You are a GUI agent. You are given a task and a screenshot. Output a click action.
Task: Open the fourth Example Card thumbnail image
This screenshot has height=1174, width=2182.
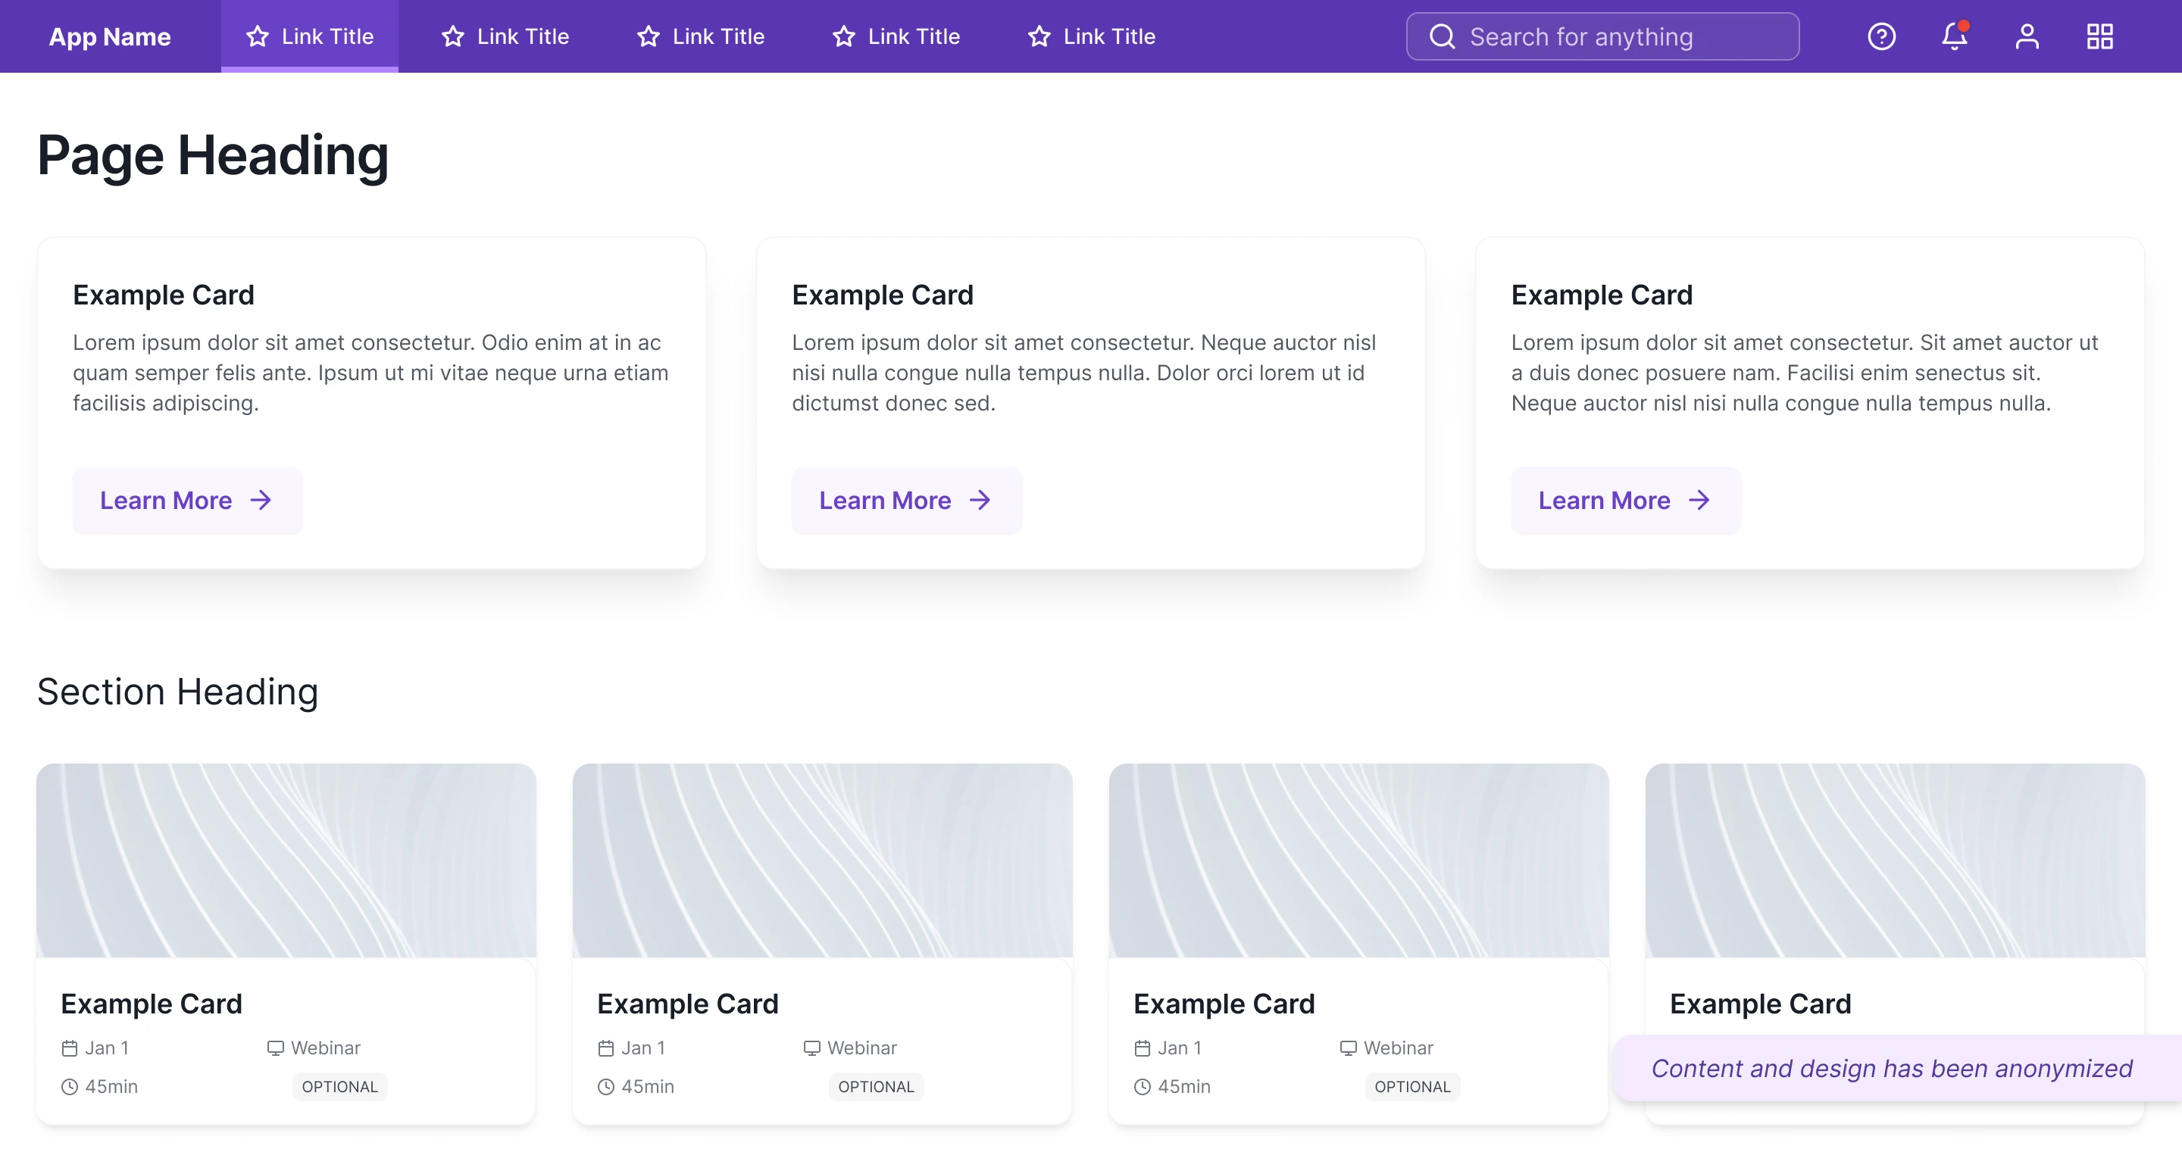tap(1895, 860)
